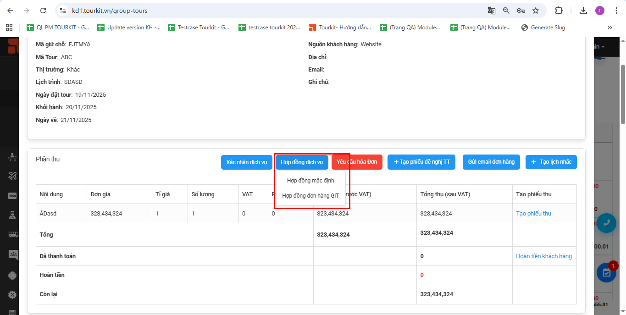Show hidden bookmarks with the double chevron
This screenshot has width=626, height=315.
point(609,28)
